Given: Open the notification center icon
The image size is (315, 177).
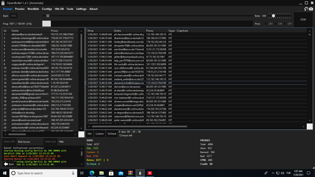Looking at the screenshot, I should point(309,173).
